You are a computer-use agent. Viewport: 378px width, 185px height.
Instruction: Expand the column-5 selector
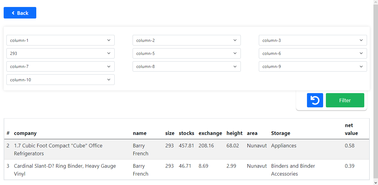click(x=186, y=53)
